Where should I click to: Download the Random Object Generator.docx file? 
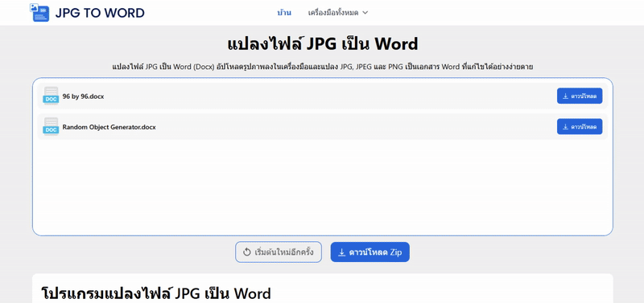coord(580,126)
